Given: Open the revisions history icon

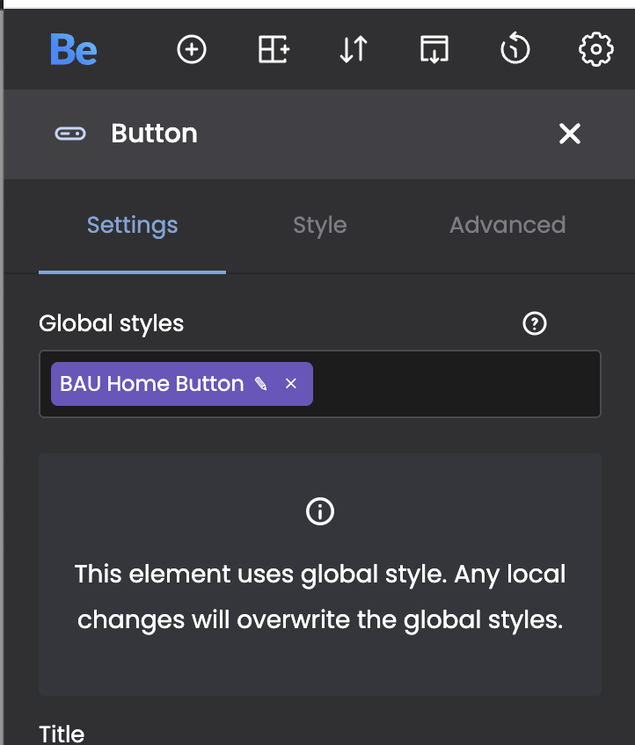Looking at the screenshot, I should [x=515, y=50].
